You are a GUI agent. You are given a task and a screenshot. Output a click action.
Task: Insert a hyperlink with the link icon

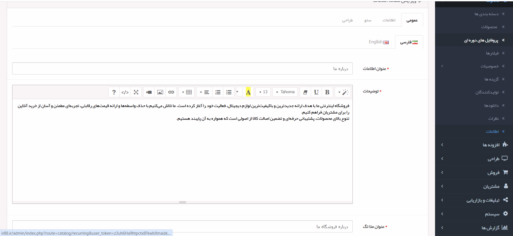click(171, 92)
